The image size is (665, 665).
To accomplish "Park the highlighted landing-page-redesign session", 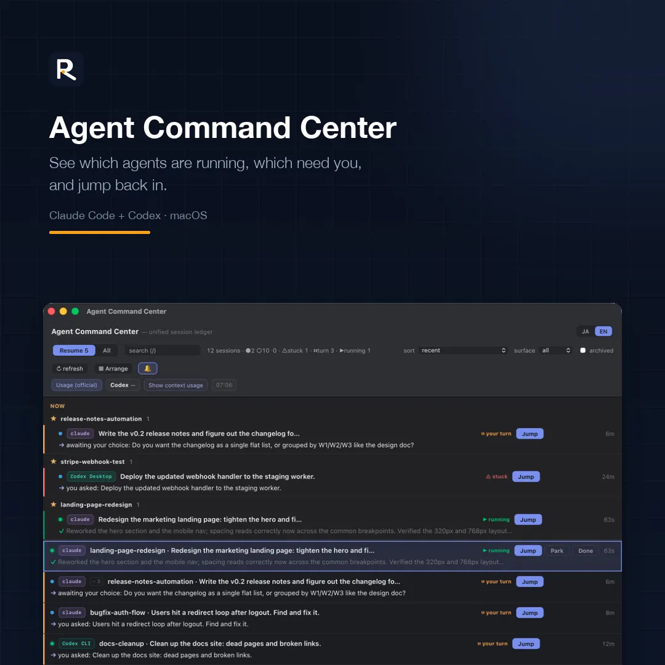I will tap(557, 551).
